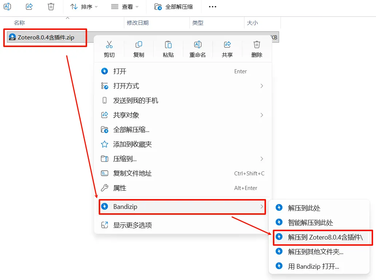Open the 查看 view dropdown

pyautogui.click(x=125, y=7)
